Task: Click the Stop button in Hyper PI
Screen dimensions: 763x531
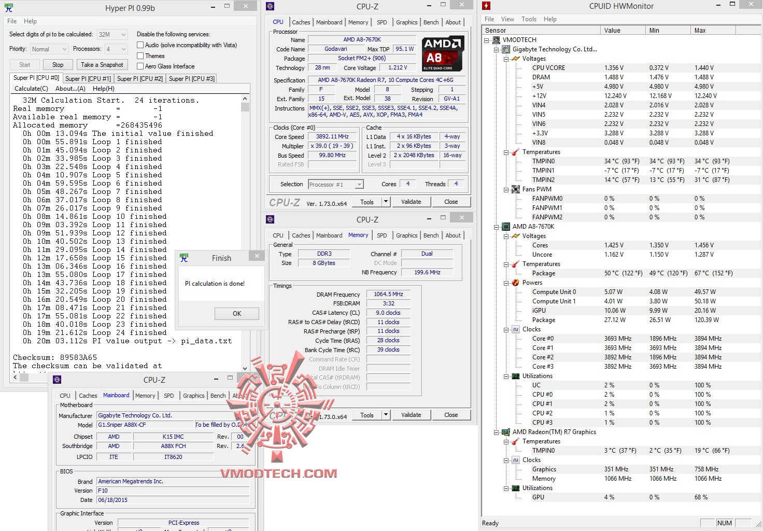Action: tap(58, 65)
